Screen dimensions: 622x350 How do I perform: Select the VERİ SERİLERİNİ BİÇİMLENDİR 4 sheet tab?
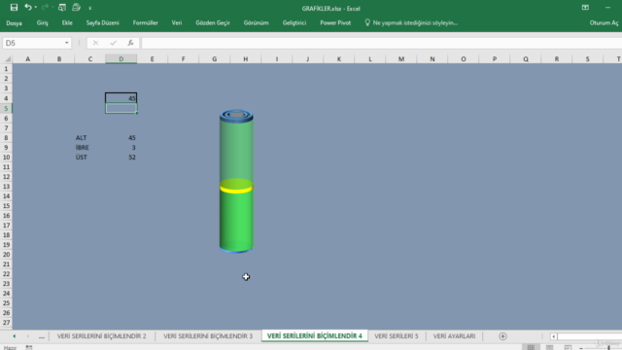coord(315,336)
